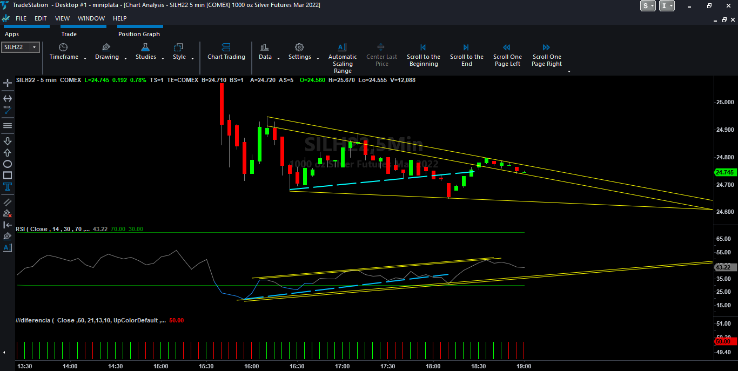The width and height of the screenshot is (738, 371).
Task: Expand the Drawing dropdown arrow
Action: (125, 58)
